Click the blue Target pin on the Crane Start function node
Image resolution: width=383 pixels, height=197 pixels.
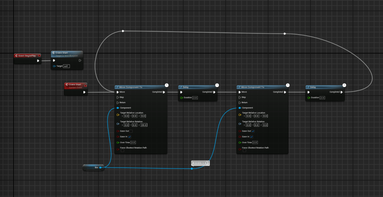[x=54, y=66]
